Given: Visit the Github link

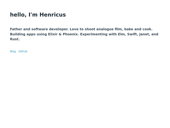Looking at the screenshot, I should pyautogui.click(x=23, y=52).
